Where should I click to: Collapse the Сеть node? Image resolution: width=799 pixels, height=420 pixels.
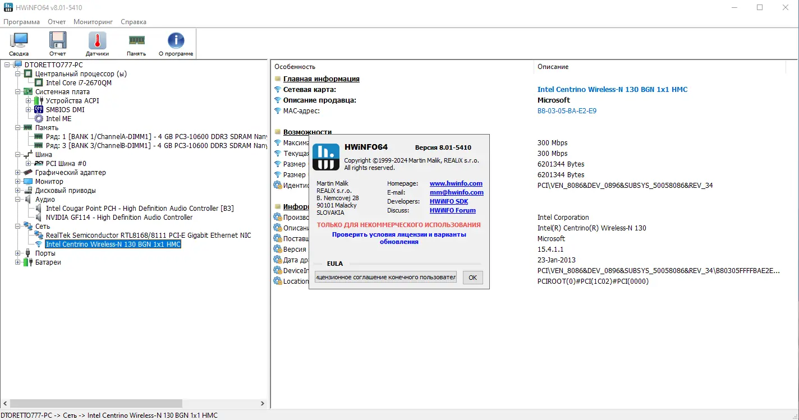(x=18, y=226)
